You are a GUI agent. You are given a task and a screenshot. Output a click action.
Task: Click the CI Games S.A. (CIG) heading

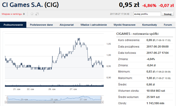point(30,5)
